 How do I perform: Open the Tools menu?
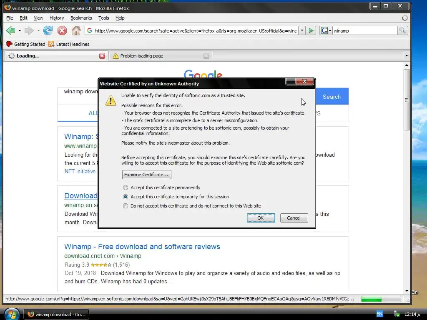click(x=103, y=18)
